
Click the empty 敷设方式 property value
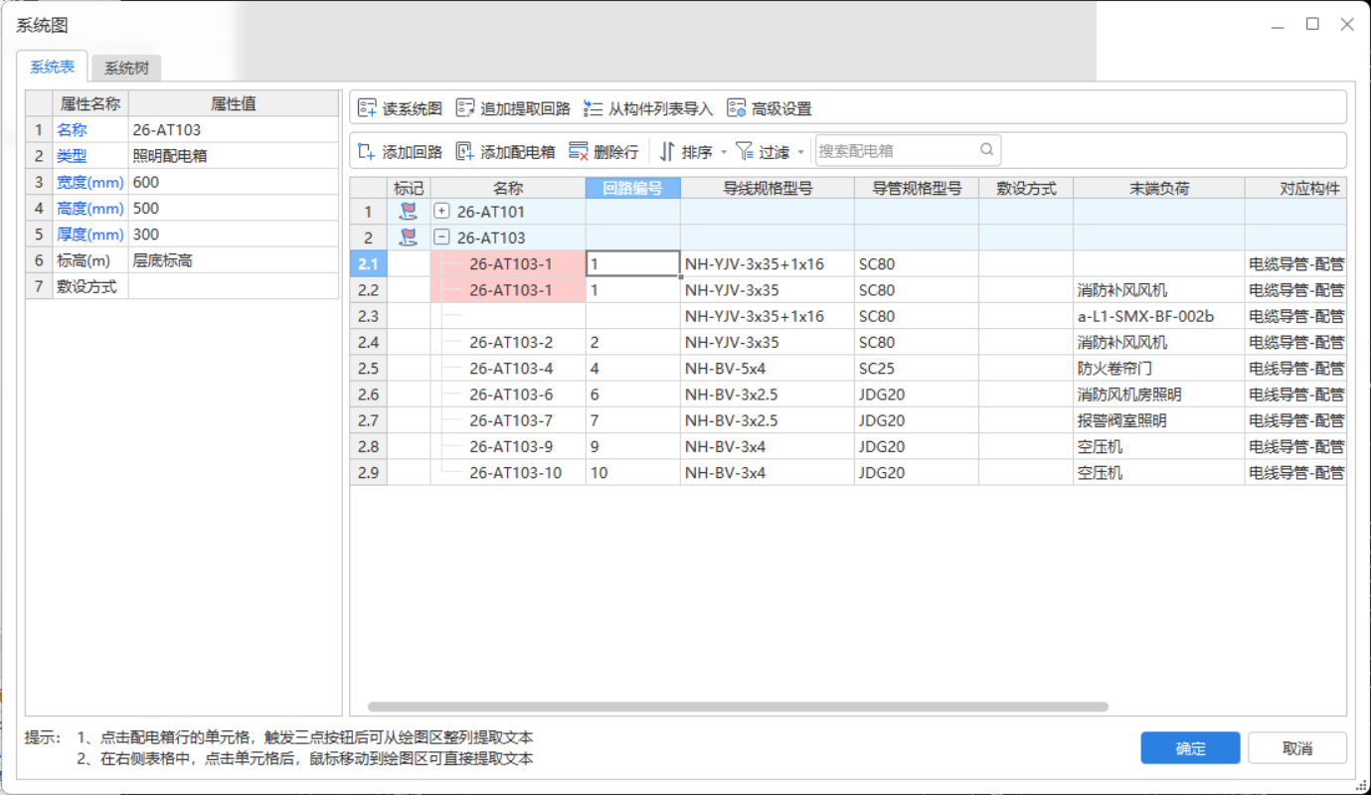pos(234,286)
